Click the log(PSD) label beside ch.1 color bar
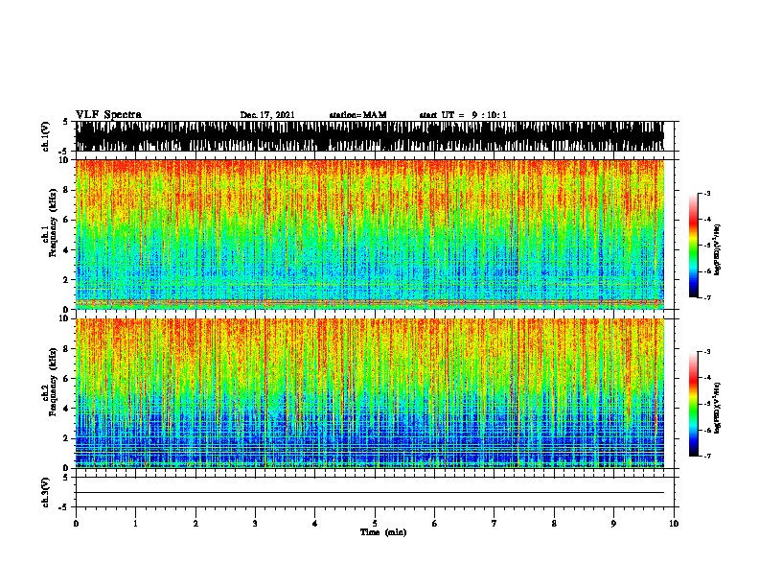The image size is (759, 587). [718, 249]
